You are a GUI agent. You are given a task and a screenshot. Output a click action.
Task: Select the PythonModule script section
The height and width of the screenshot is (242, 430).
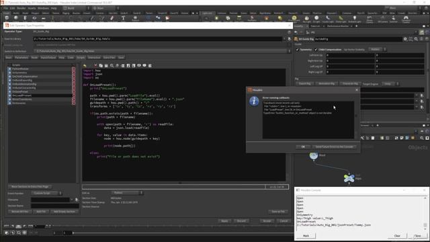pos(40,69)
